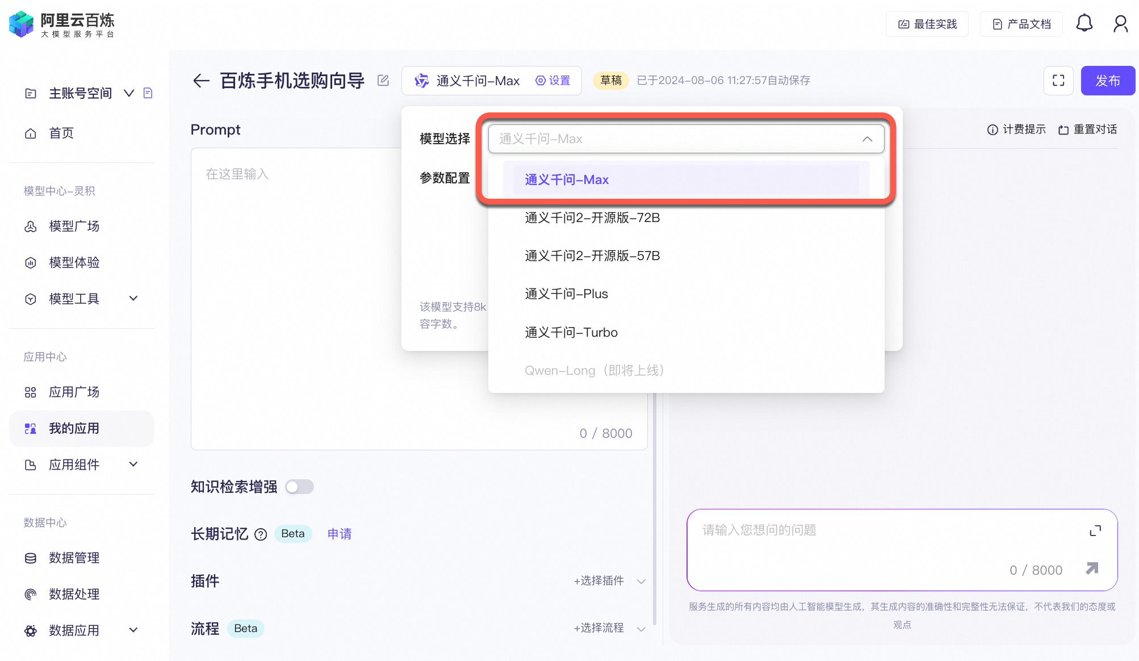This screenshot has width=1139, height=661.
Task: Click the 通义千问 model logo icon
Action: pos(421,81)
